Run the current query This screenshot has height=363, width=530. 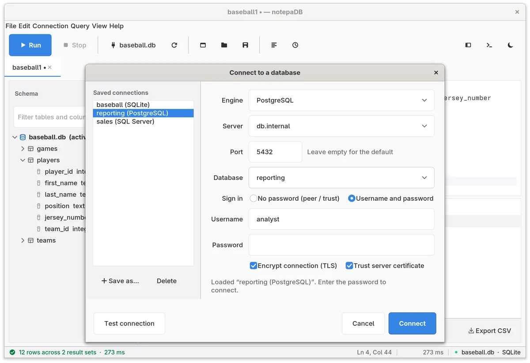(30, 45)
